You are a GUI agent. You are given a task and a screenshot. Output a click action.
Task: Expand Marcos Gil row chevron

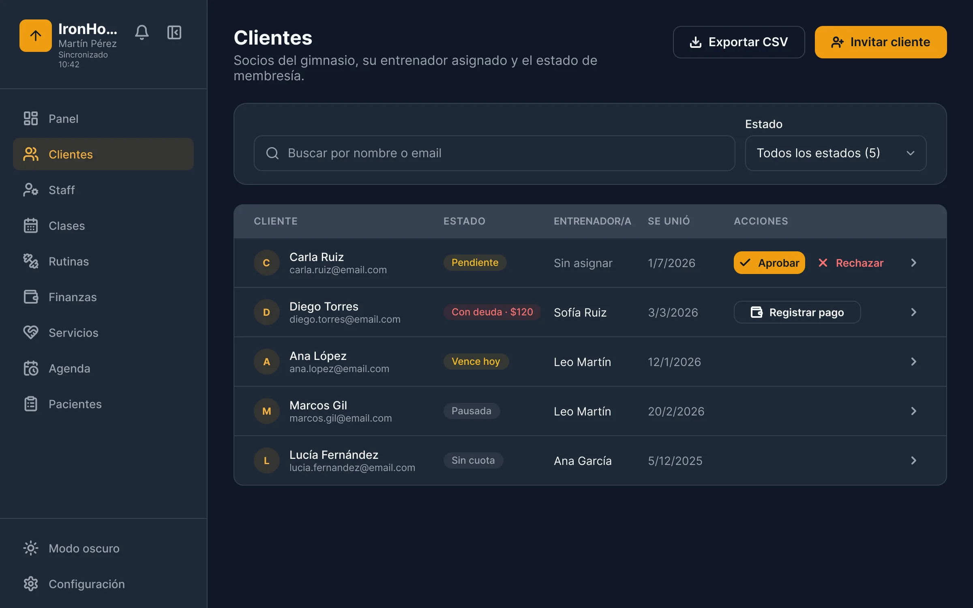(914, 411)
